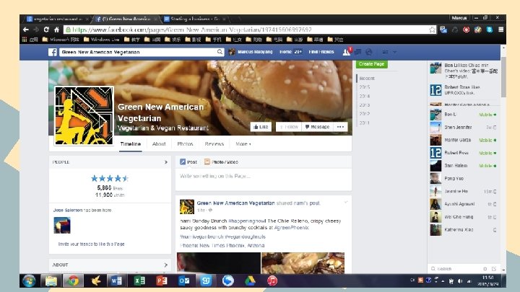The image size is (520, 292).
Task: Click the browser forward arrow
Action: (x=36, y=30)
